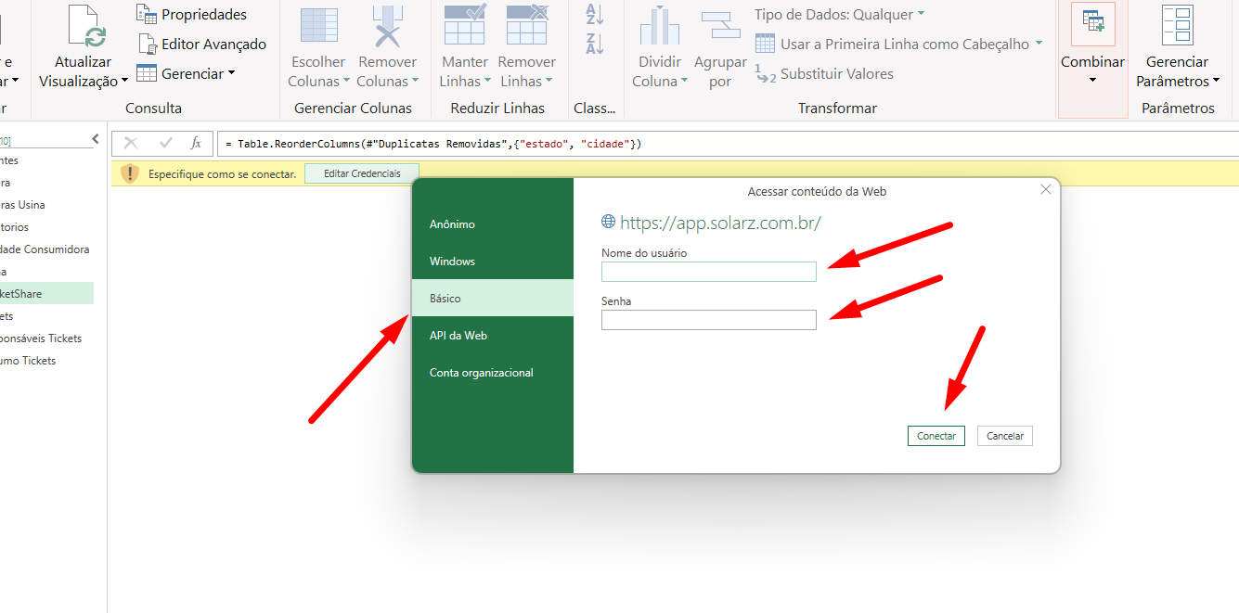Screen dimensions: 1239x613
Task: Click the Dividir Coluna icon
Action: click(659, 26)
